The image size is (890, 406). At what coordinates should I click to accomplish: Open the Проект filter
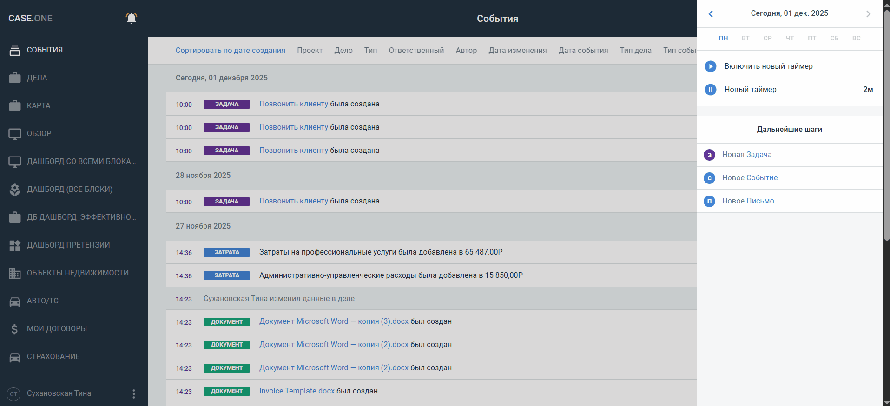pos(310,50)
